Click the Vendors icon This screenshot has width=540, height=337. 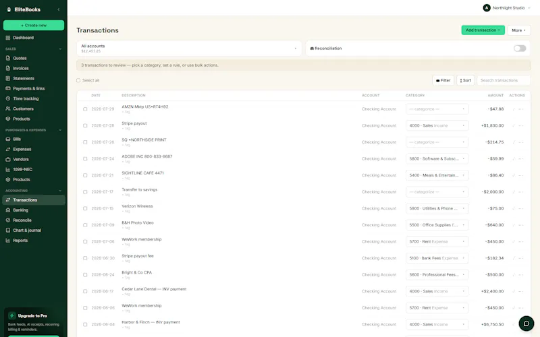pos(8,159)
